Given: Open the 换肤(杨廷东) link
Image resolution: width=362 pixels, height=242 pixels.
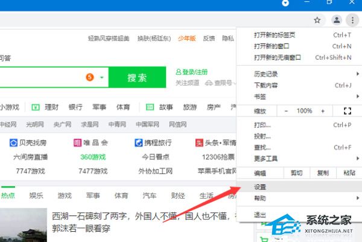Looking at the screenshot, I should coord(154,39).
